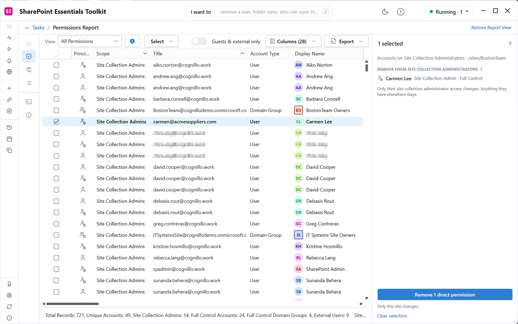Screen dimensions: 518x324
Task: Expand the Columns (28) dropdown
Action: pyautogui.click(x=293, y=41)
